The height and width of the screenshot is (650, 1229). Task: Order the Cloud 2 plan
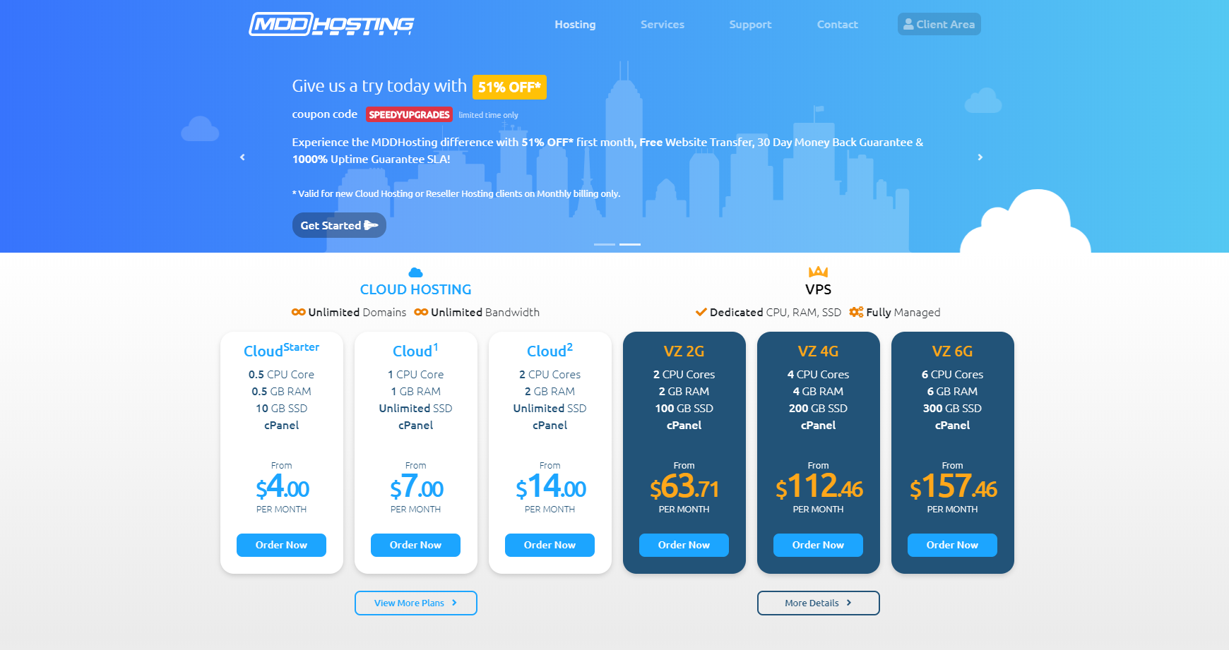tap(550, 545)
